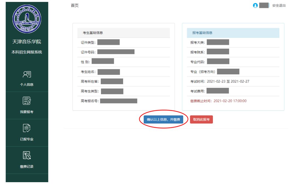Click the 我要报考 pencil form icon

27,101
